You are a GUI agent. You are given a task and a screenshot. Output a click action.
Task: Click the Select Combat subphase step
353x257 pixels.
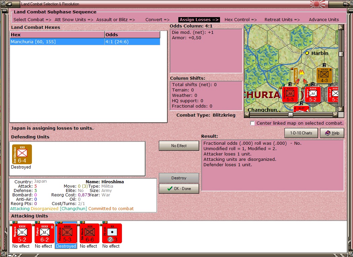coord(32,19)
